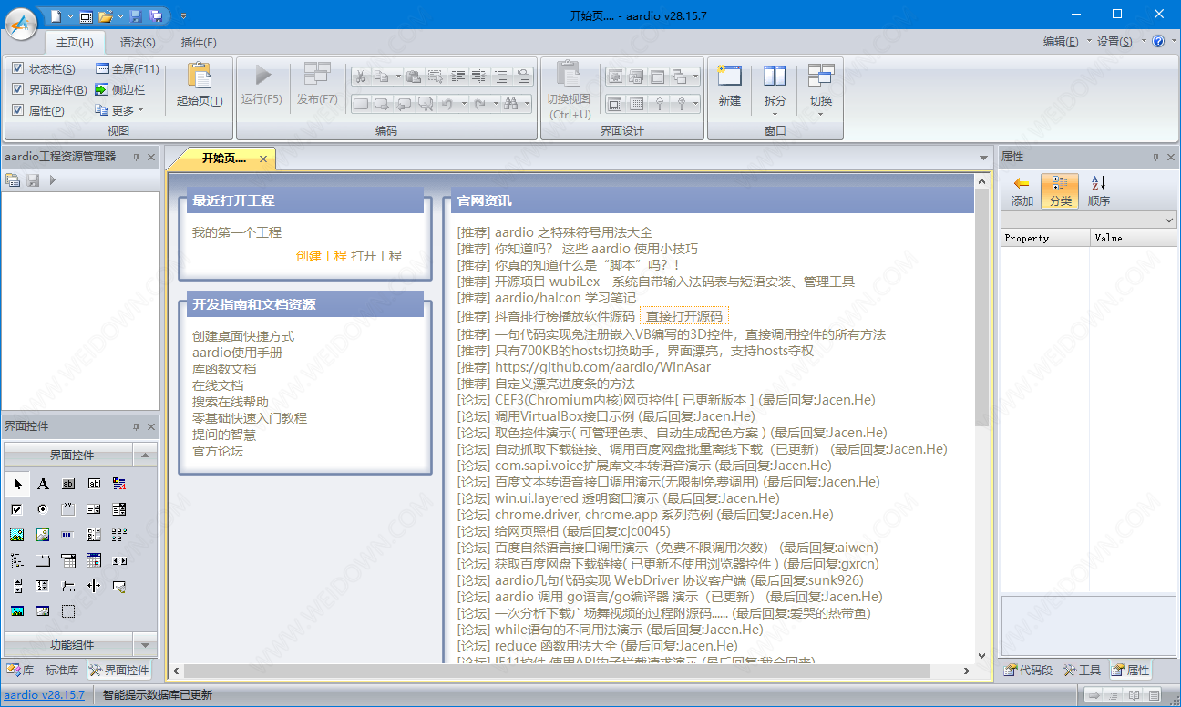The height and width of the screenshot is (707, 1181).
Task: Open the 零基础快速入门教程 link
Action: (250, 418)
